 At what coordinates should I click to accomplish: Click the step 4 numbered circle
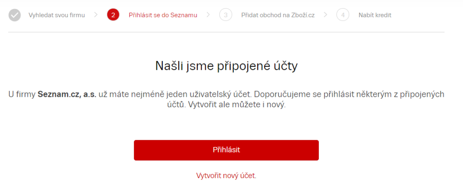pos(343,15)
